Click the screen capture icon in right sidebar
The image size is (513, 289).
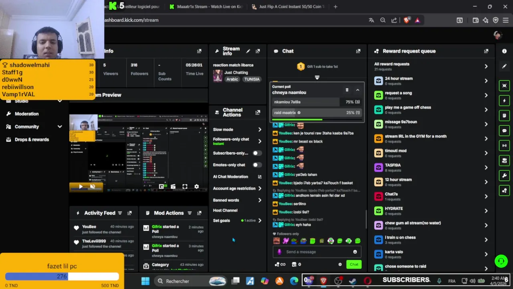click(x=504, y=85)
